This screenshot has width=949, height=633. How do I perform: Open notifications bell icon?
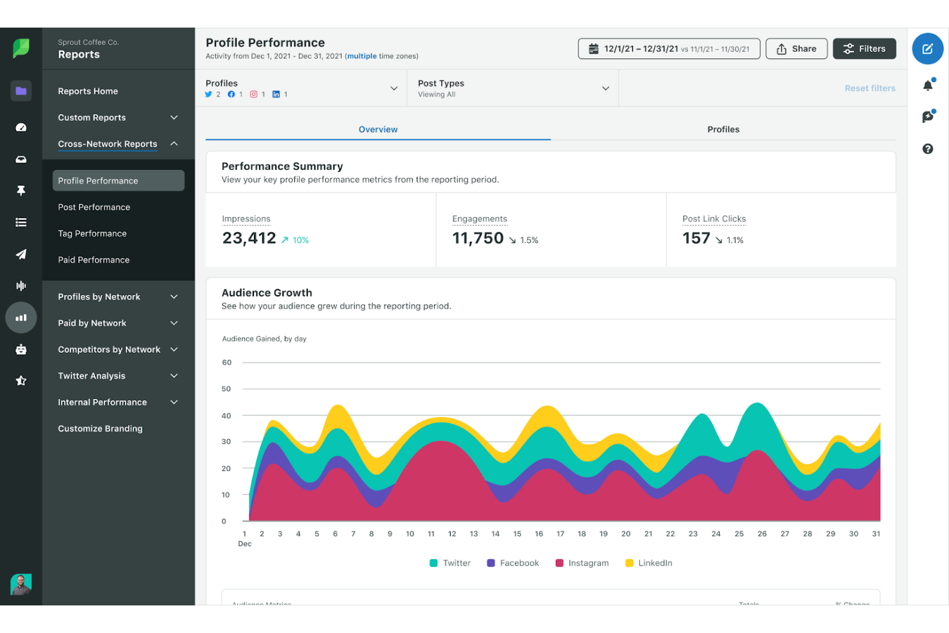[928, 85]
